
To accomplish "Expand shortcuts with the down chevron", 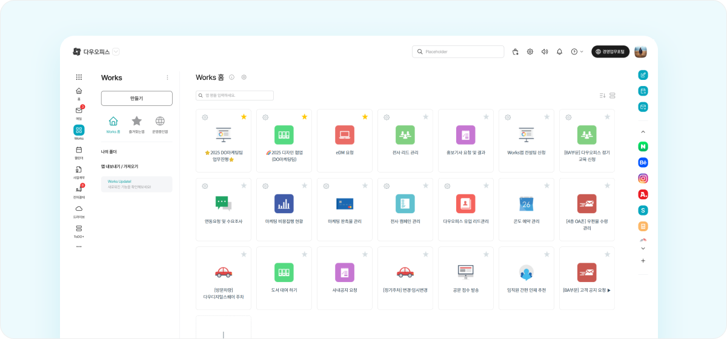I will [x=643, y=248].
